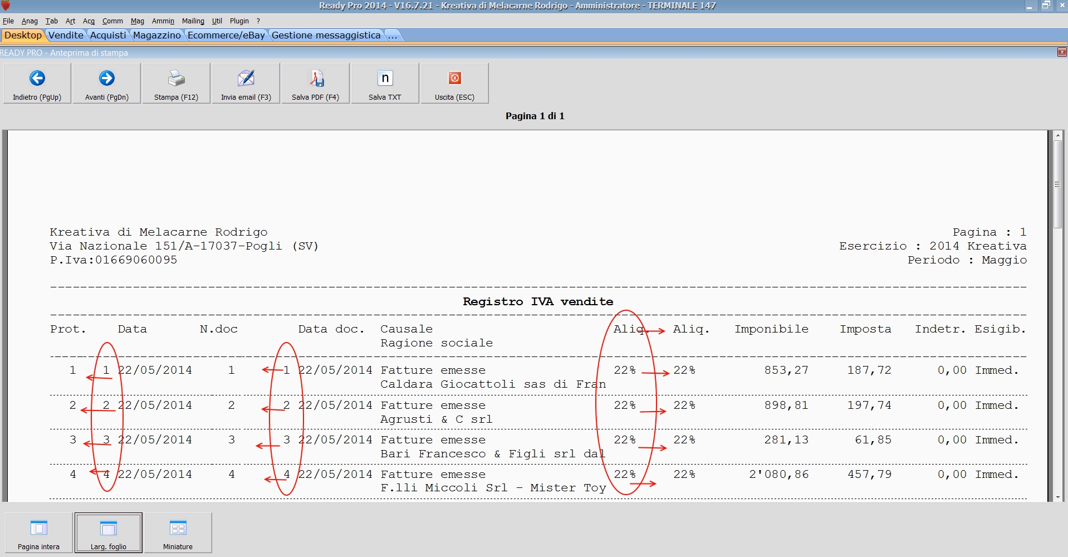Open the File menu
1068x557 pixels.
point(8,21)
